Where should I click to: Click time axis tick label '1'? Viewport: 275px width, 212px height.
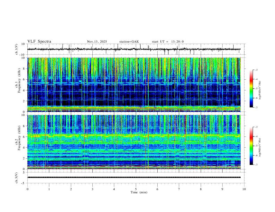[x=49, y=189]
